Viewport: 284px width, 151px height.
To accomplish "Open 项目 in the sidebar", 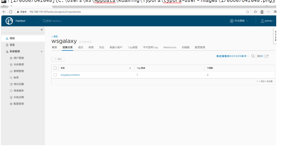I will click(23, 38).
